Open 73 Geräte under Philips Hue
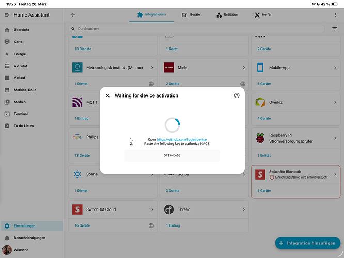 (x=82, y=156)
